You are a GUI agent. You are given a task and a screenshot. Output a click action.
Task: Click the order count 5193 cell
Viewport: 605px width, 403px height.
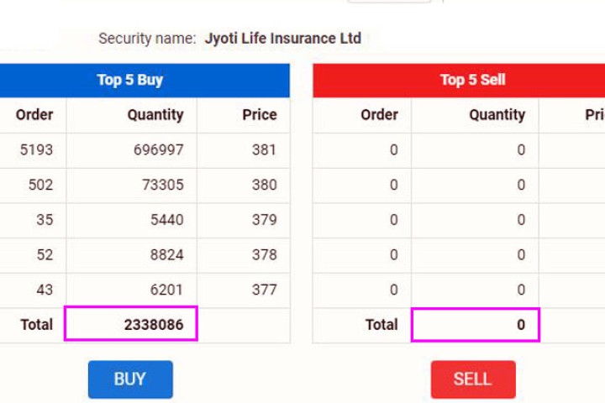36,150
